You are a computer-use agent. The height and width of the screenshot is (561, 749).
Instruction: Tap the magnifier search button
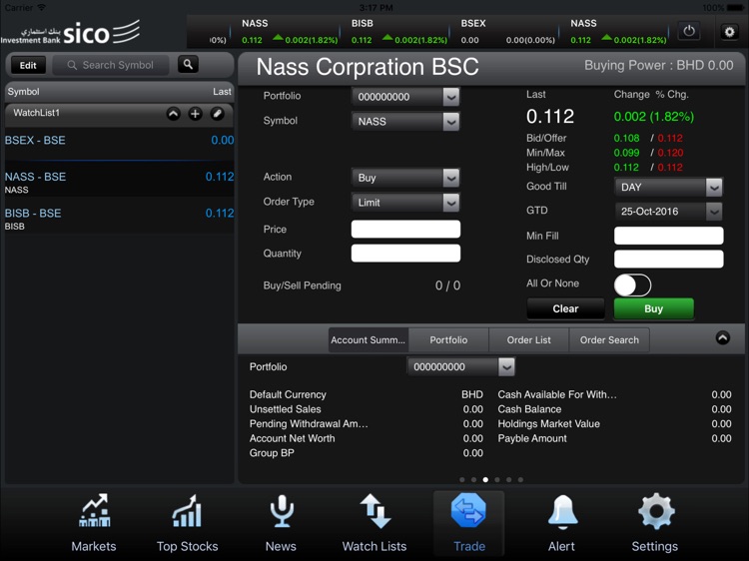click(188, 65)
